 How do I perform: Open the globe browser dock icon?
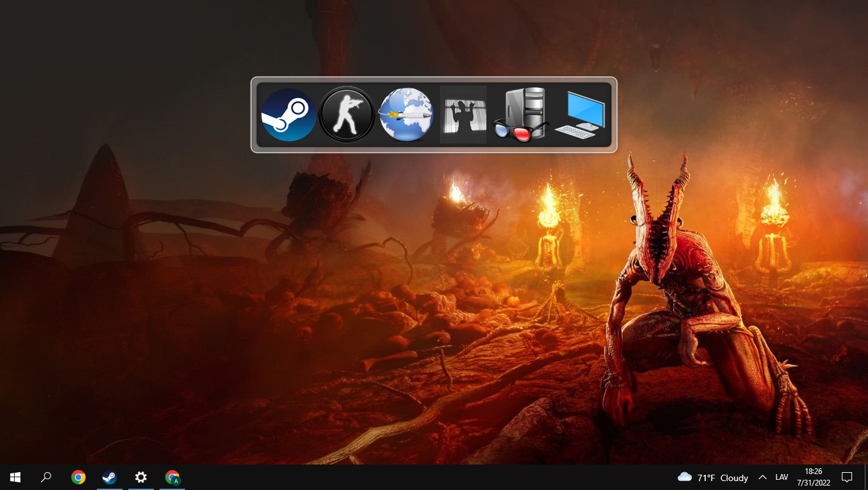click(x=405, y=115)
